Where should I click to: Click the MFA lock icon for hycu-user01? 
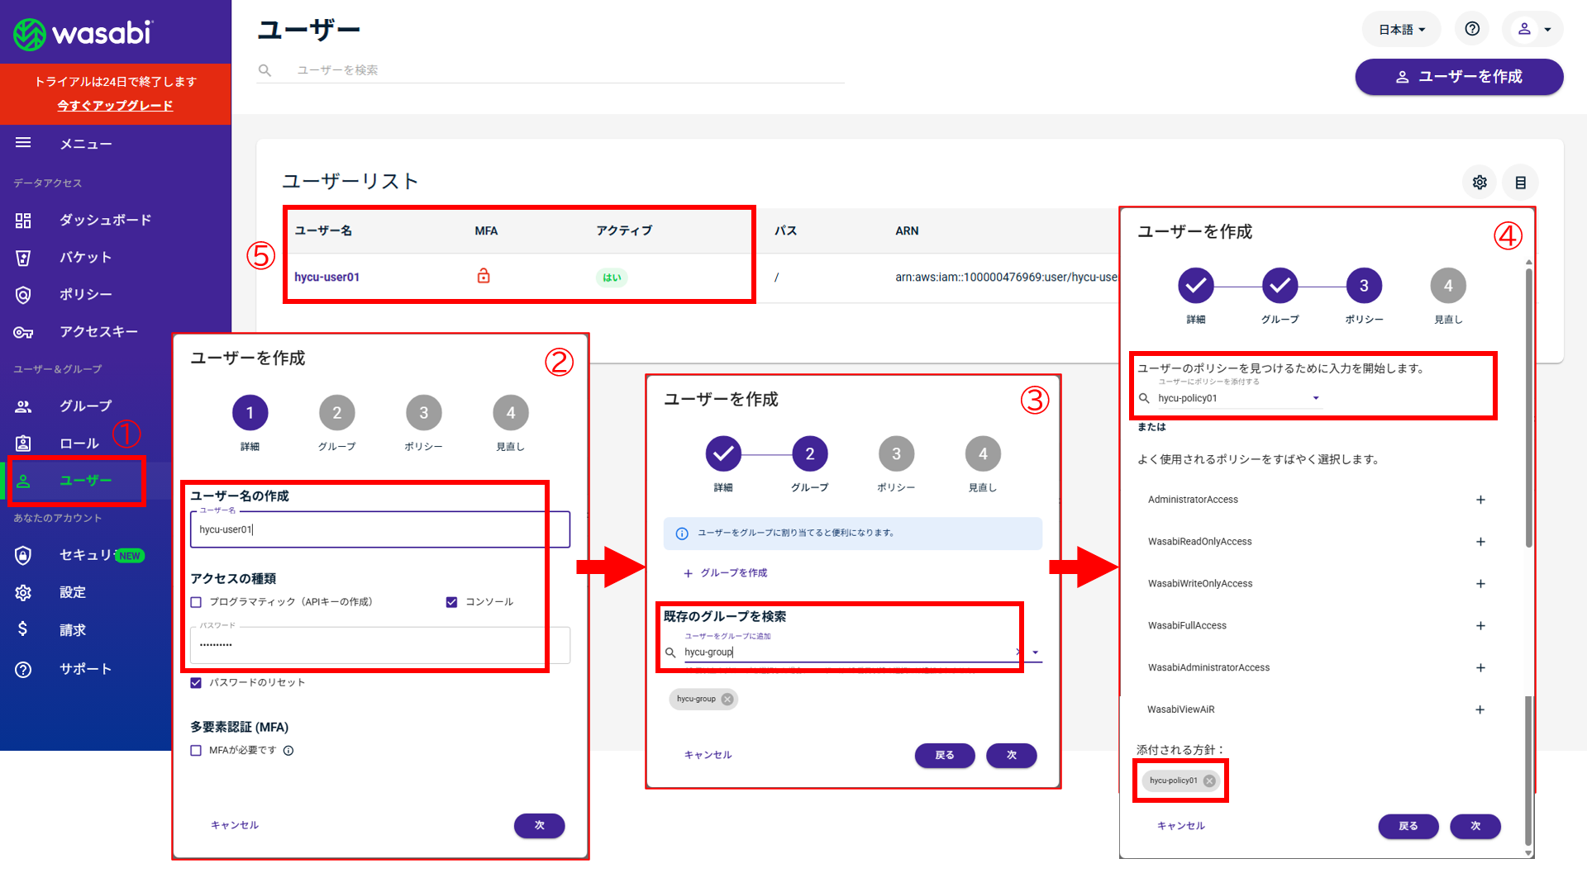484,276
